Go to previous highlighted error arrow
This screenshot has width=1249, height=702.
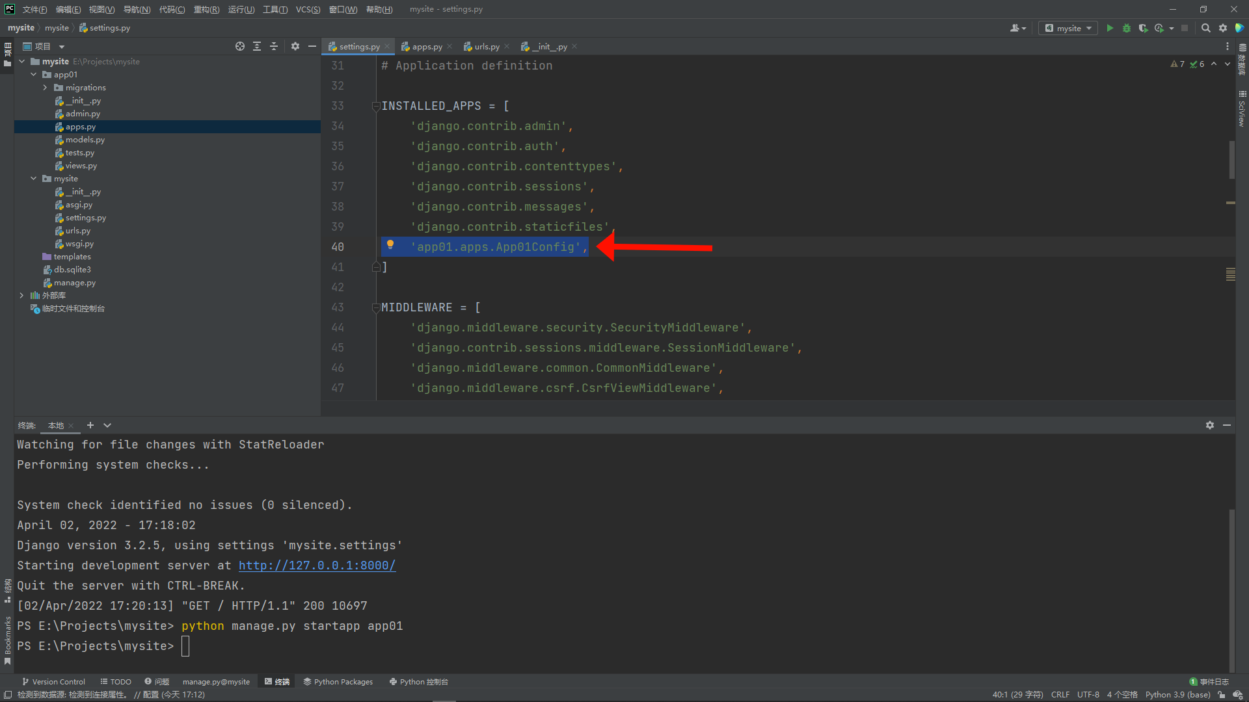(1214, 64)
